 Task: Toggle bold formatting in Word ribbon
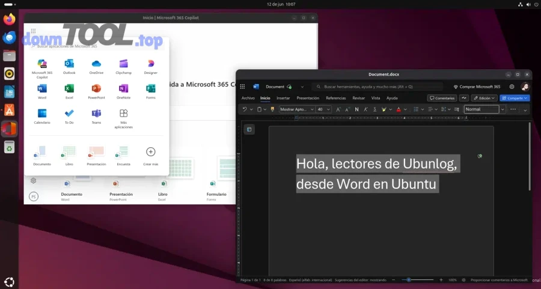(356, 109)
